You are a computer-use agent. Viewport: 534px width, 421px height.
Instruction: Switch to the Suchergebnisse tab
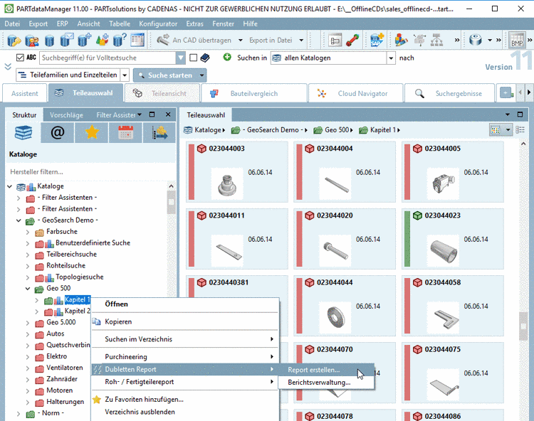(449, 94)
